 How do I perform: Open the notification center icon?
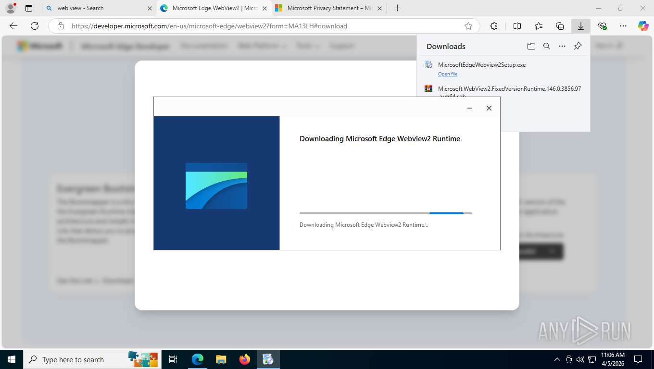click(638, 359)
